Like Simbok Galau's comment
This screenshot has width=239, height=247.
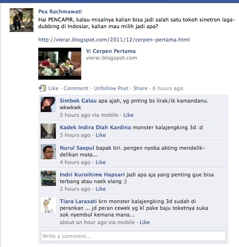(x=129, y=115)
